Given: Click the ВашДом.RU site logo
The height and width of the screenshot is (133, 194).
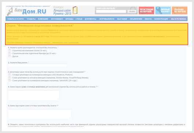Looking at the screenshot, I should (27, 11).
